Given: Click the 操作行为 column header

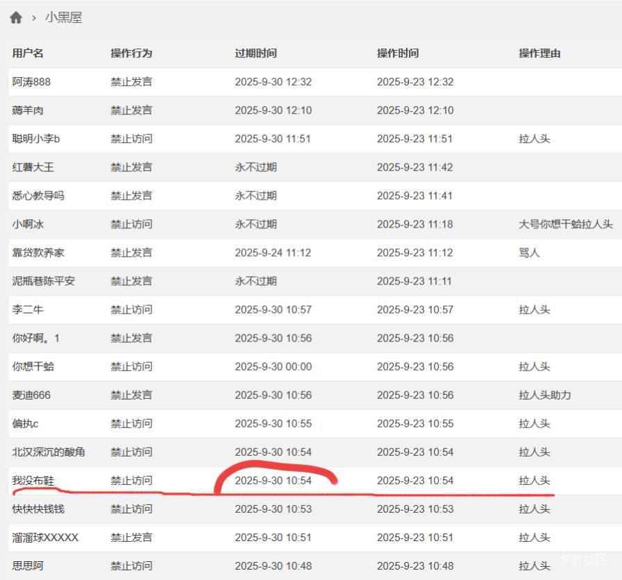Looking at the screenshot, I should (x=131, y=53).
